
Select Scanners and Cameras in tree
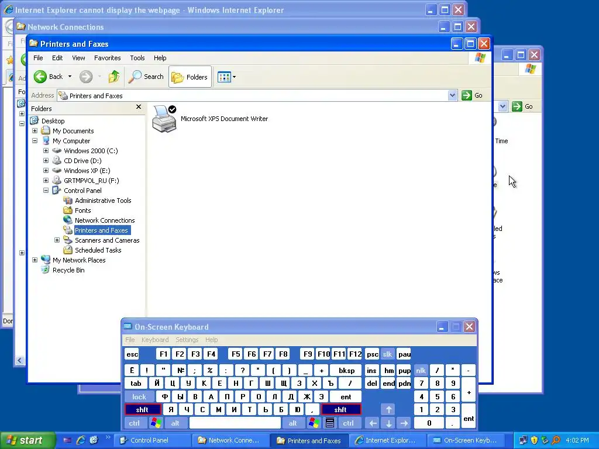point(107,240)
